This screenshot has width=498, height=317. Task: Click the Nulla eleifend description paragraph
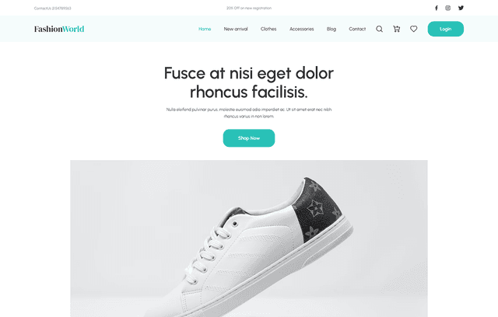coord(249,113)
